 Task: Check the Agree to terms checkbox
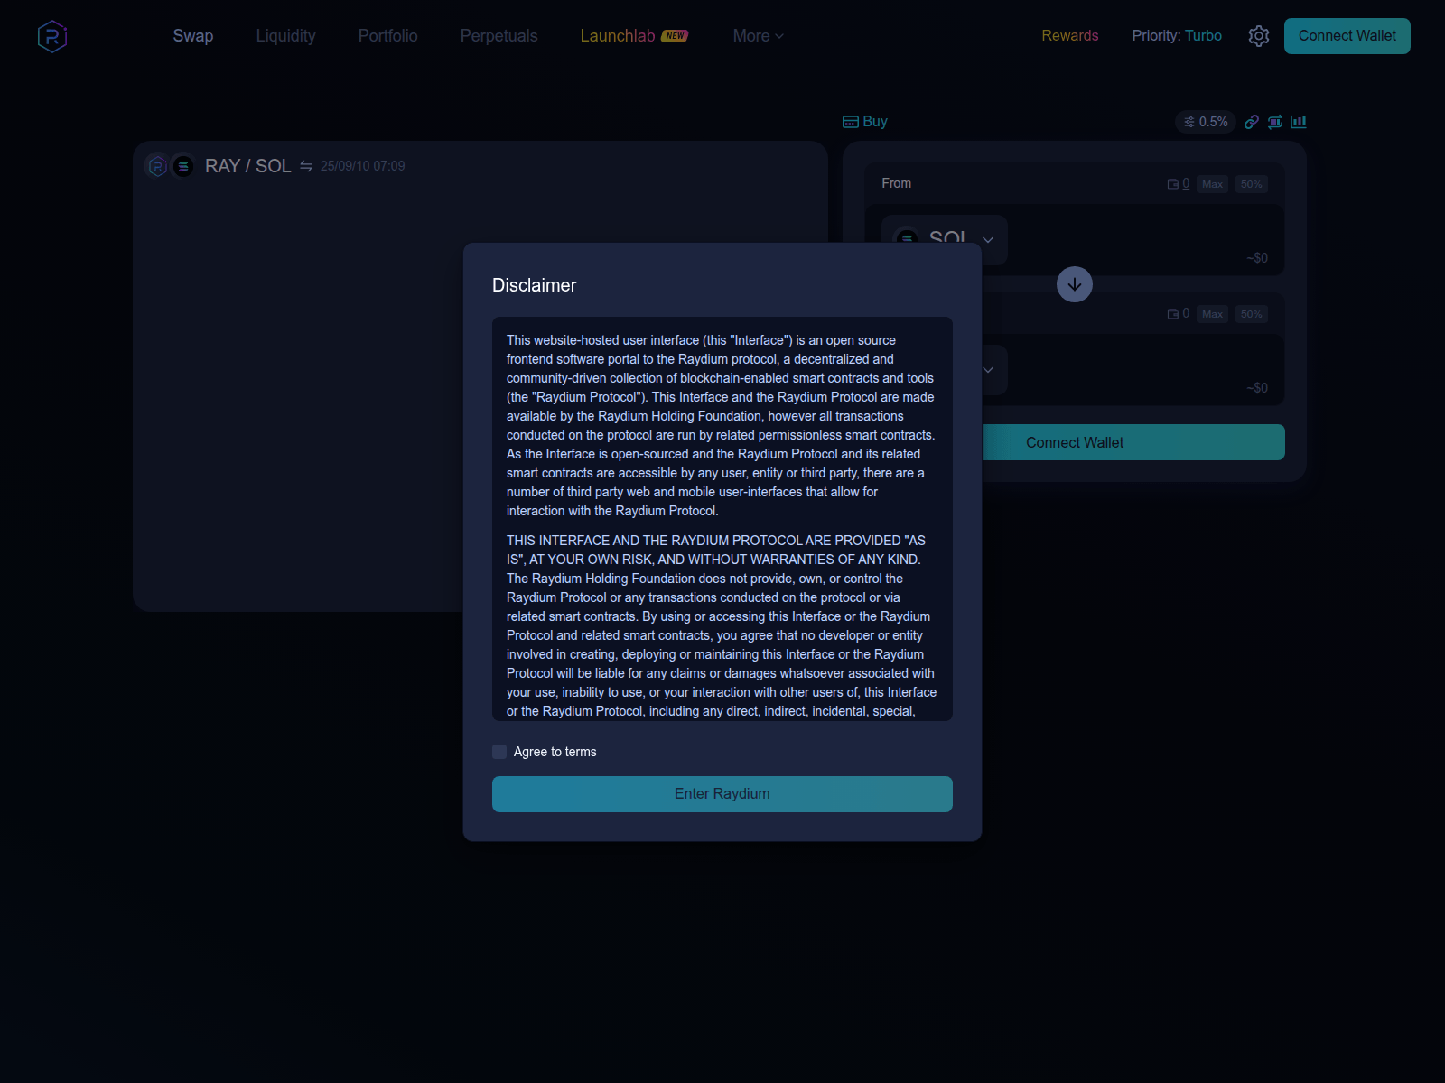(x=499, y=751)
